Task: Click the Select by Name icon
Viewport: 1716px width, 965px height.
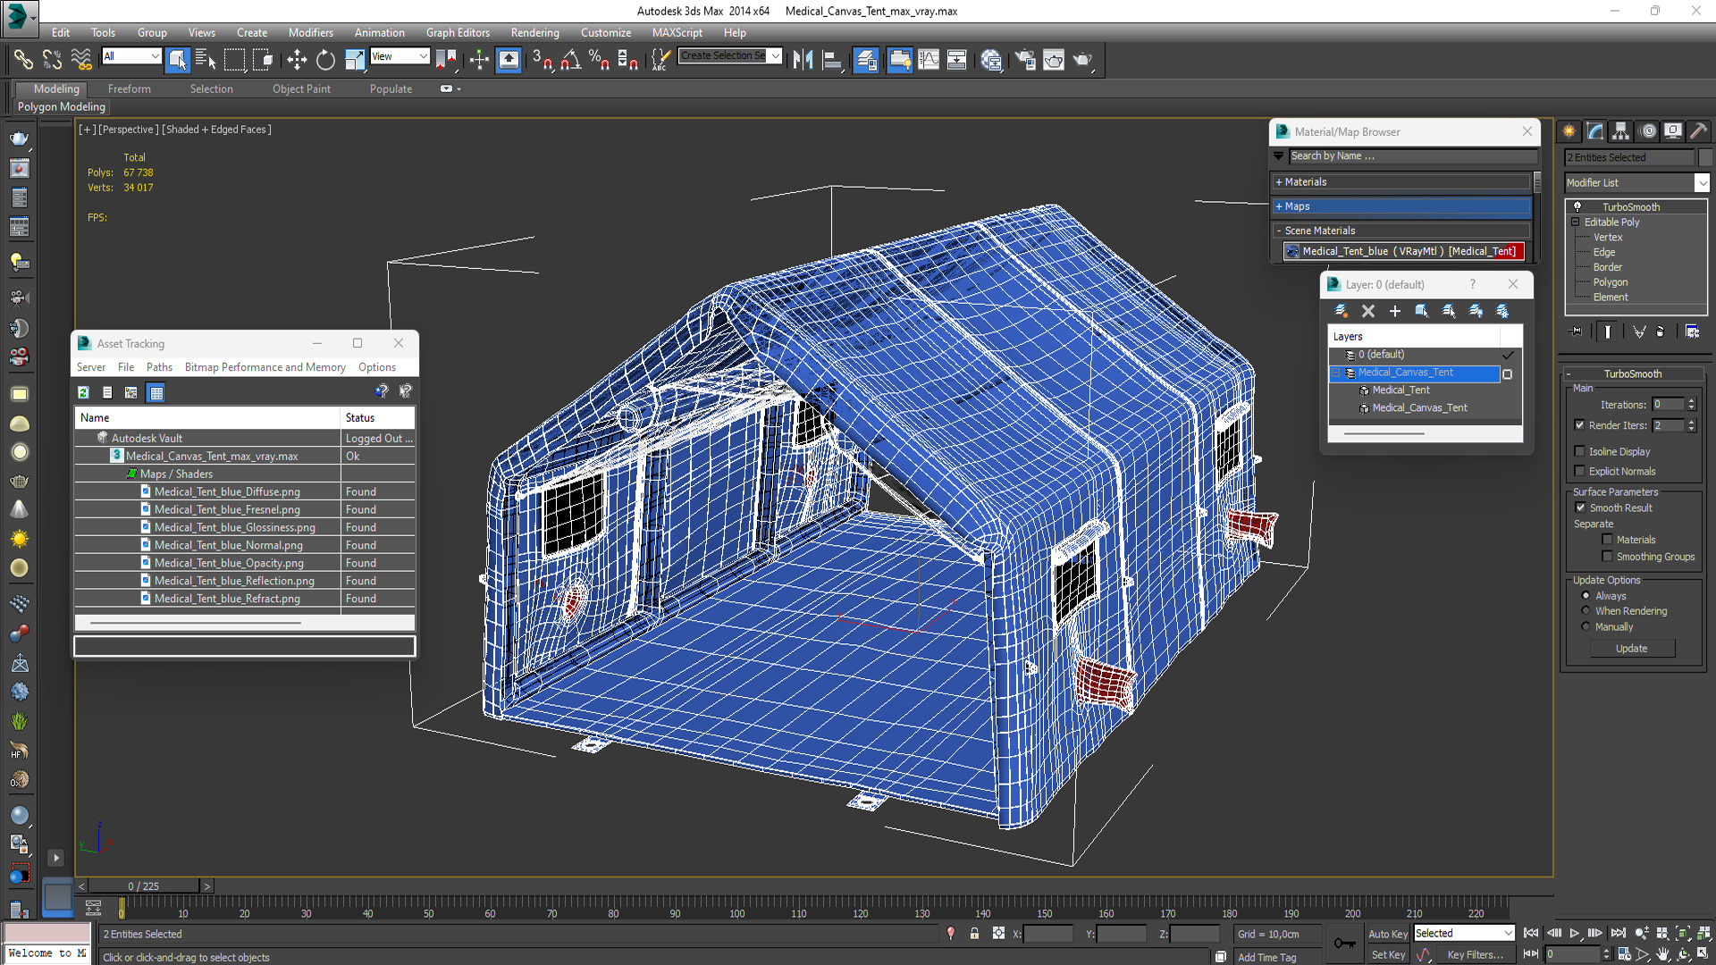Action: 206,60
